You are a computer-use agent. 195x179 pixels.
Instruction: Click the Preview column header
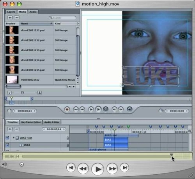click(12, 23)
